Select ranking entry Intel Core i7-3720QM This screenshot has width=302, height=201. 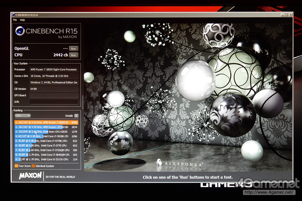click(x=46, y=150)
